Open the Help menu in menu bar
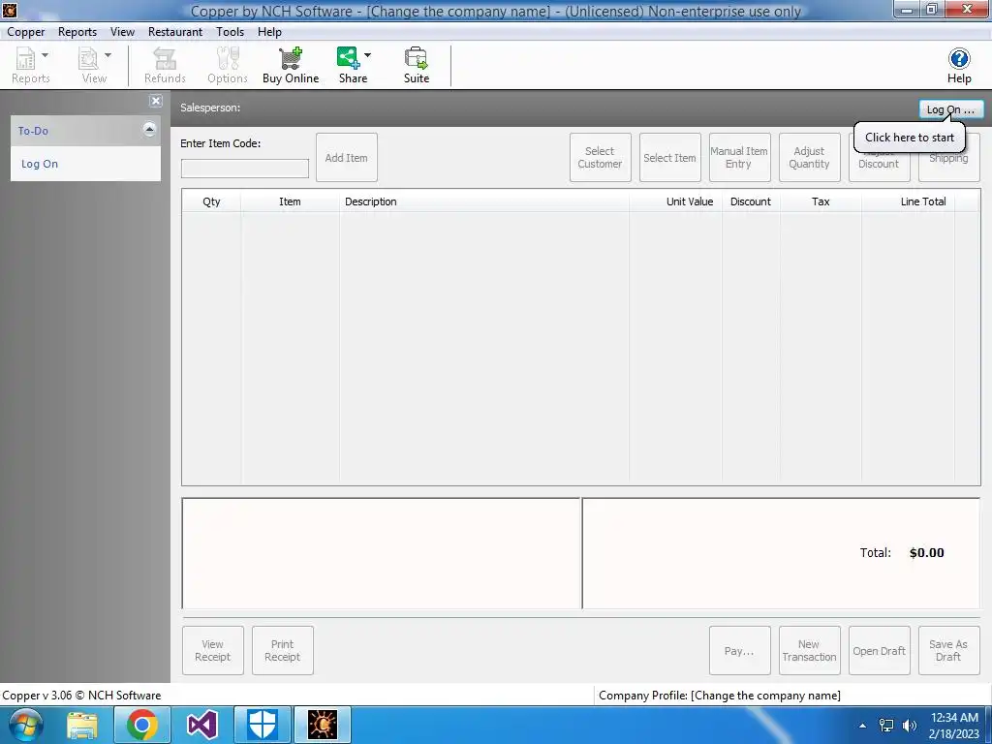Viewport: 992px width, 744px height. click(x=269, y=32)
